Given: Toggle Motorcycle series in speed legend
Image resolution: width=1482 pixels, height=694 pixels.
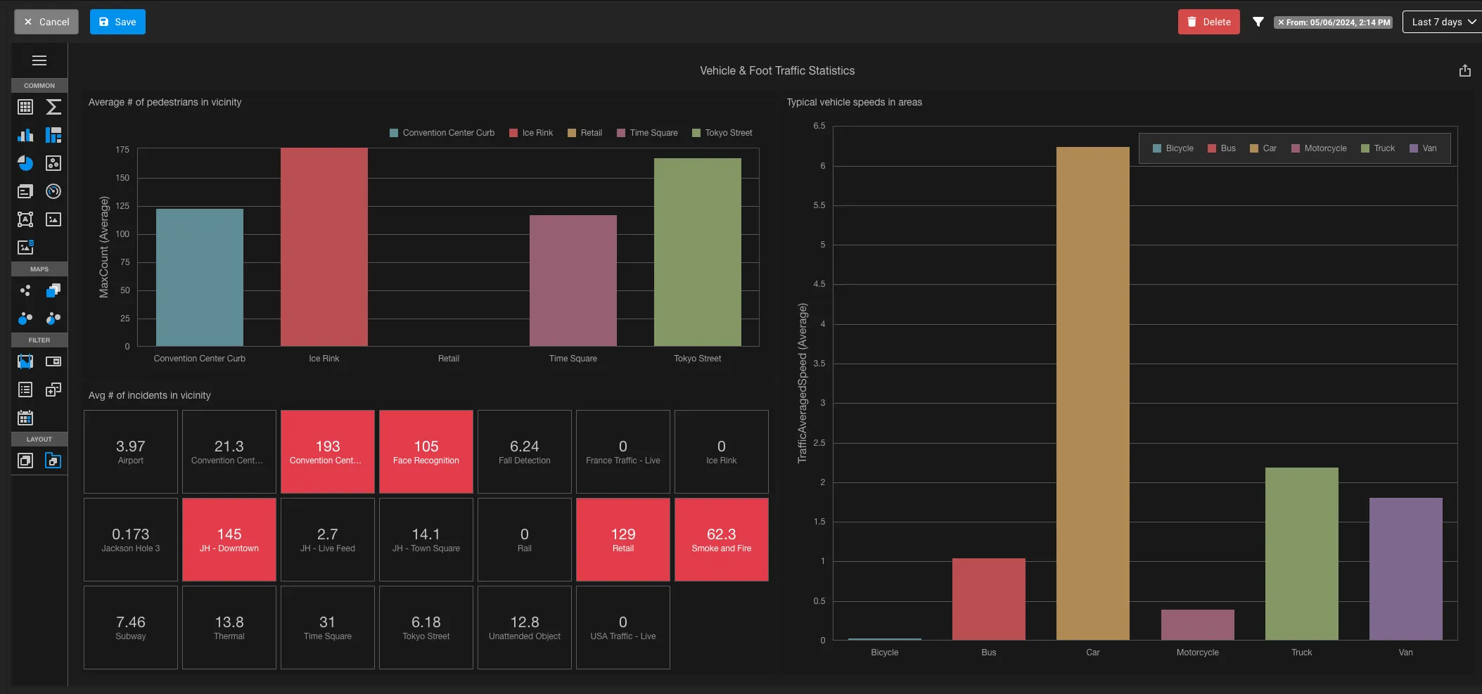Looking at the screenshot, I should pos(1319,148).
